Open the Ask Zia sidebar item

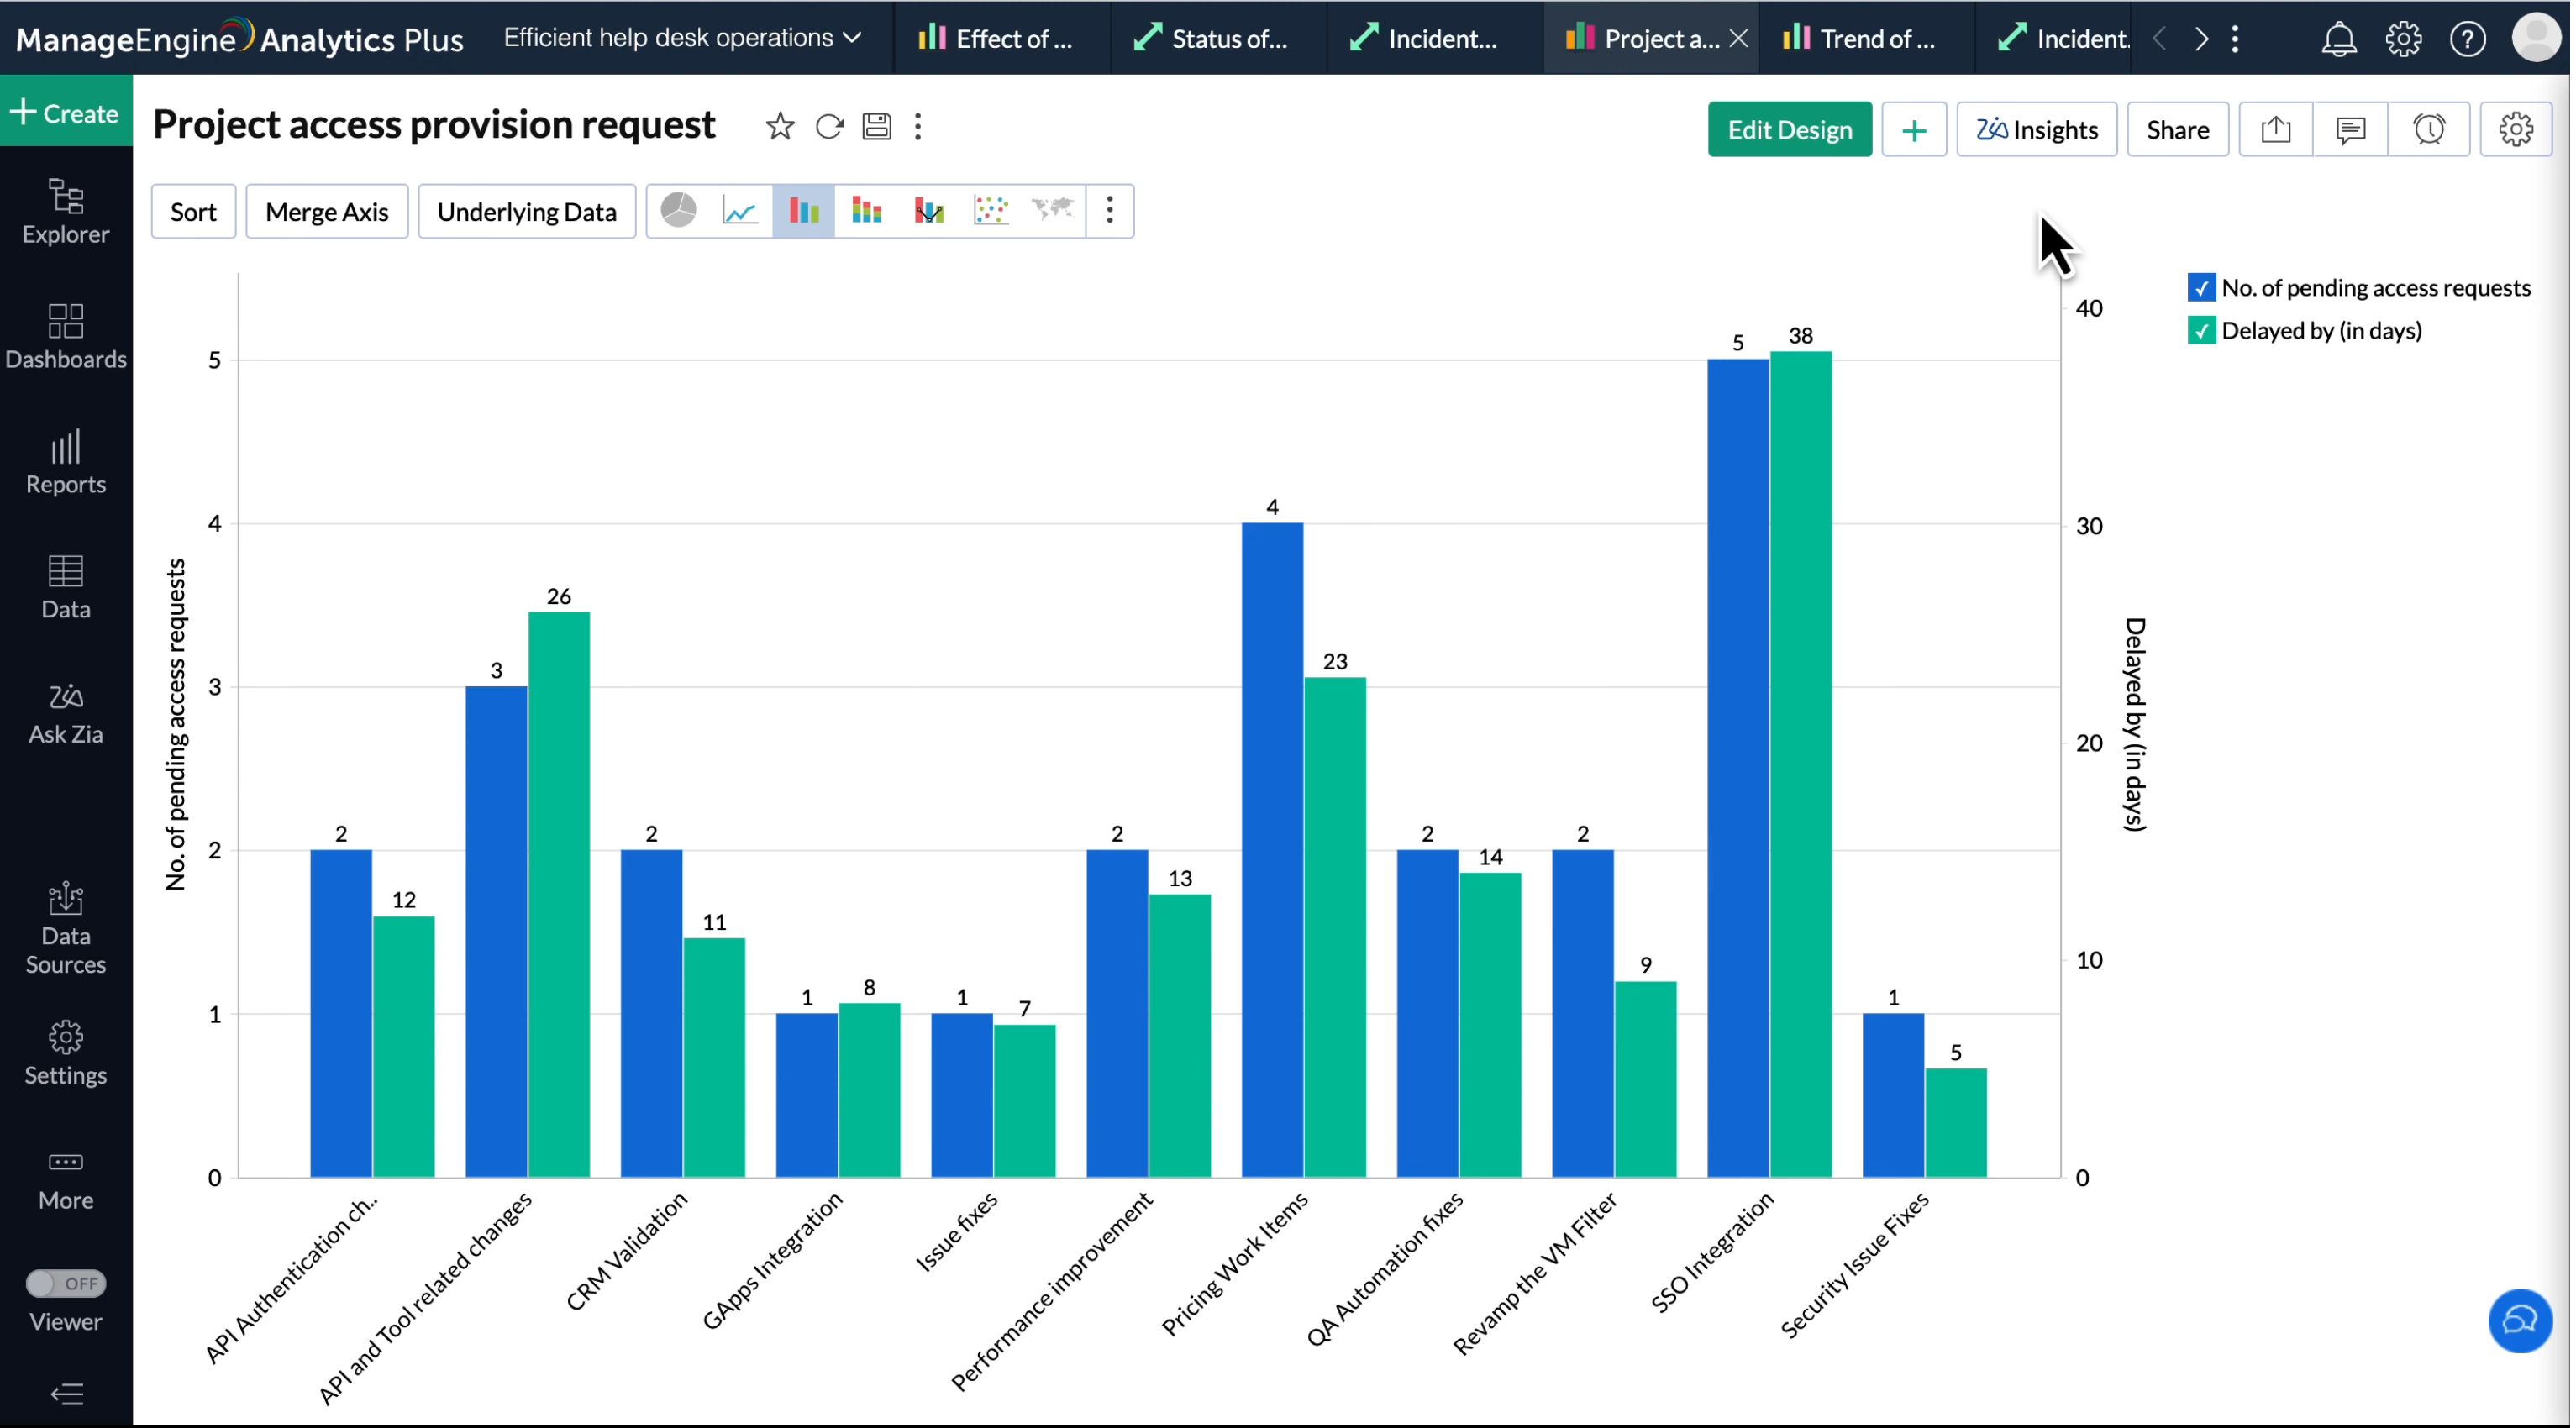[x=66, y=714]
